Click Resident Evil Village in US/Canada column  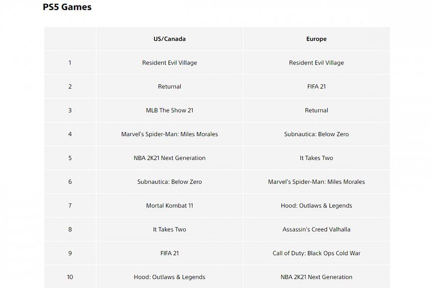(169, 63)
